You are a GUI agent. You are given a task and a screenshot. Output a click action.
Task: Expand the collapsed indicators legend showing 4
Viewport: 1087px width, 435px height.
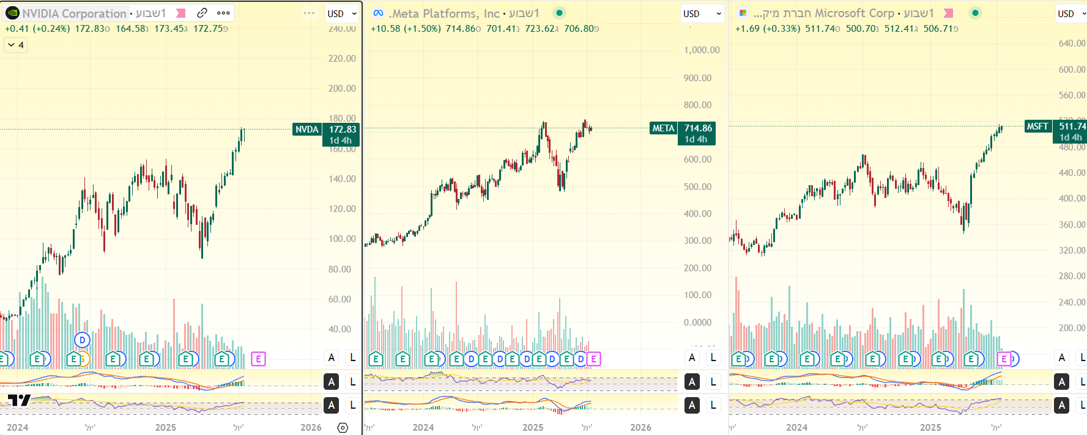(x=16, y=45)
